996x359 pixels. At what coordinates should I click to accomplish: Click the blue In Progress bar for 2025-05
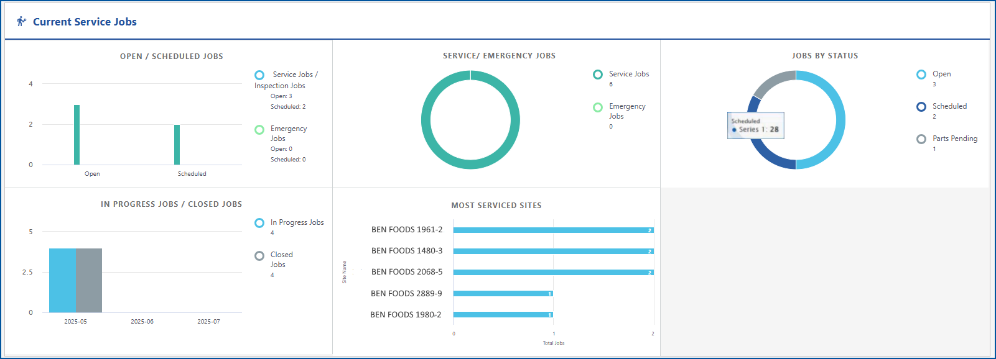(62, 280)
